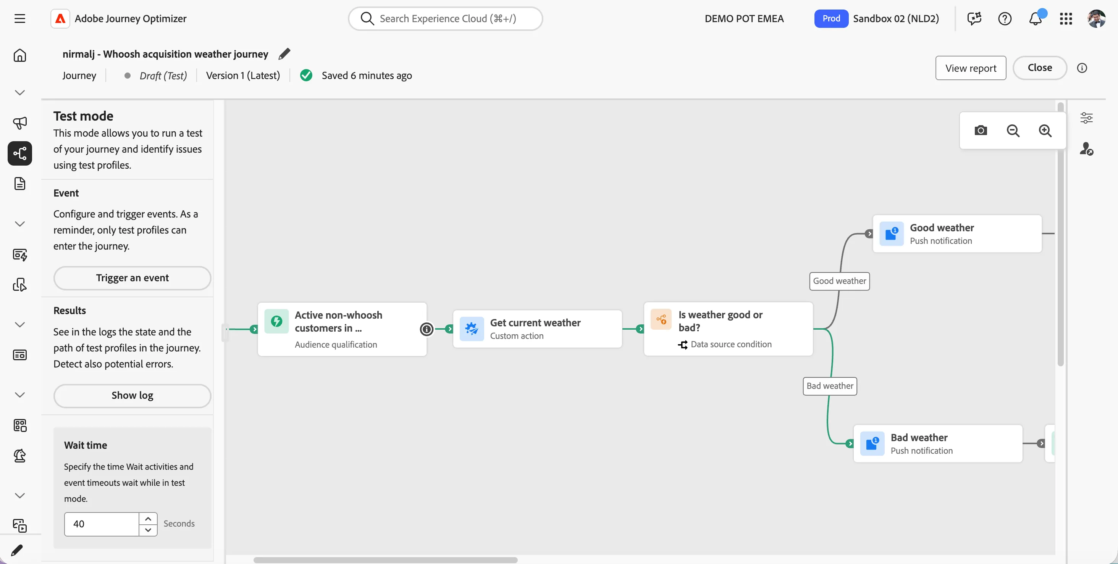Viewport: 1118px width, 564px height.
Task: Click the Show log button
Action: (x=132, y=395)
